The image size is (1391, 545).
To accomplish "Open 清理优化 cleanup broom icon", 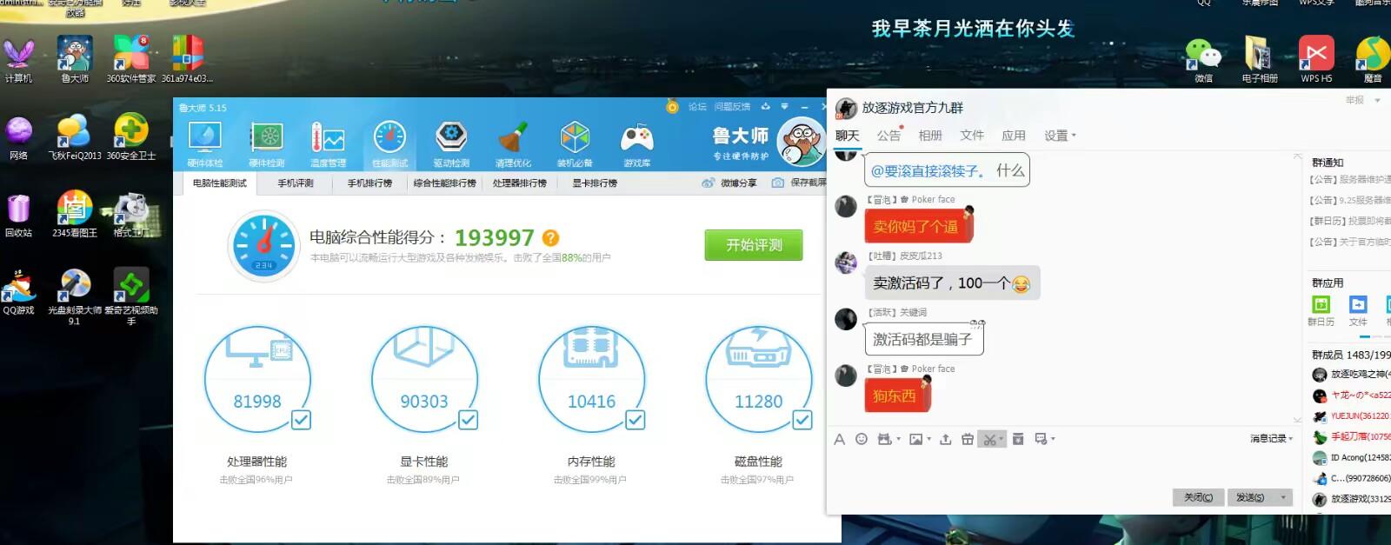I will 513,143.
